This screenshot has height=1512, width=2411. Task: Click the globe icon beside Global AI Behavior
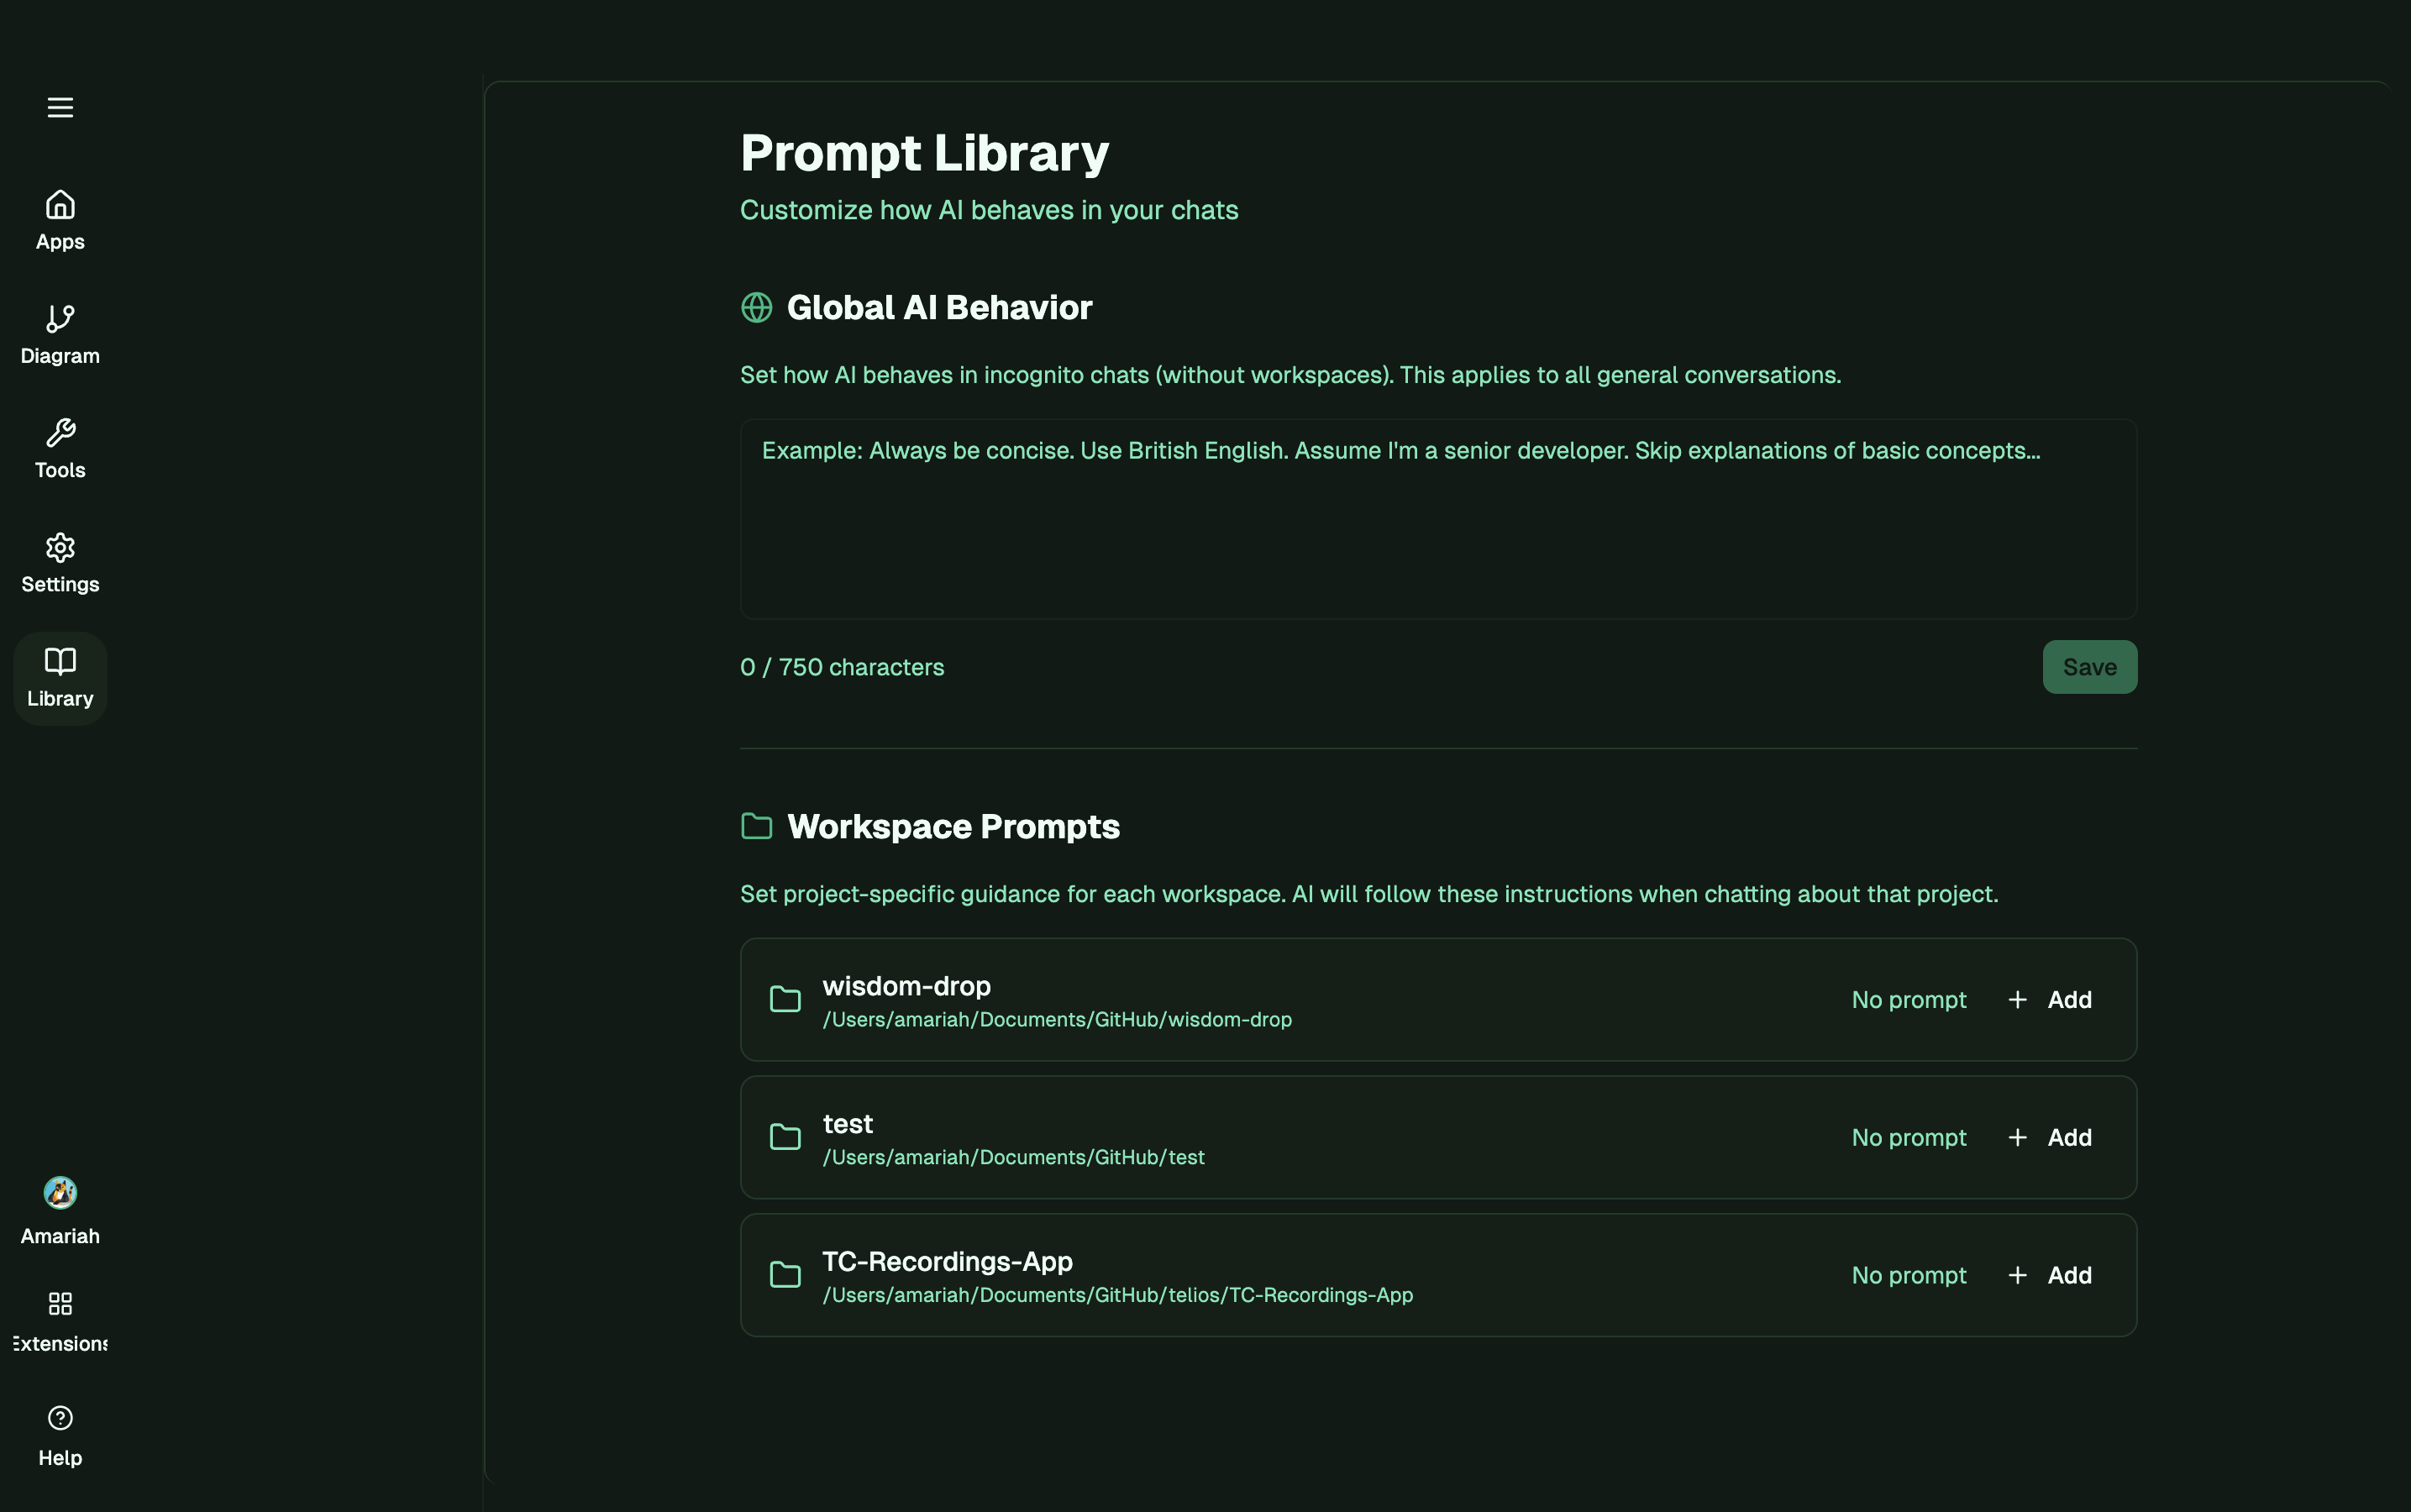coord(756,308)
